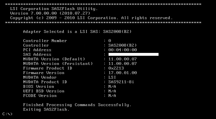Select the PCI Address value 00:04:00:00
The image size is (216, 119).
[123, 50]
